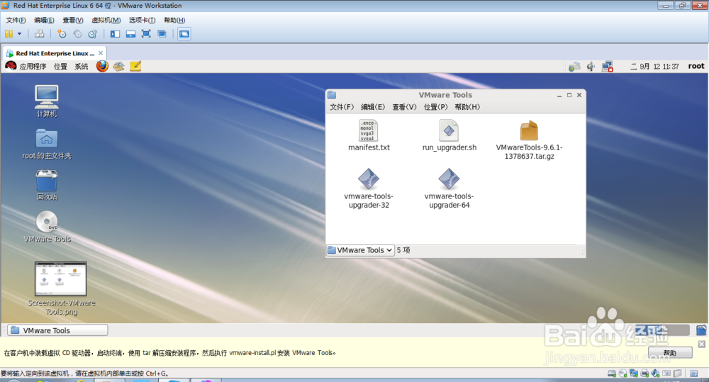The width and height of the screenshot is (709, 382).
Task: Select the vmware-tools-upgrader-64 file
Action: pyautogui.click(x=449, y=189)
